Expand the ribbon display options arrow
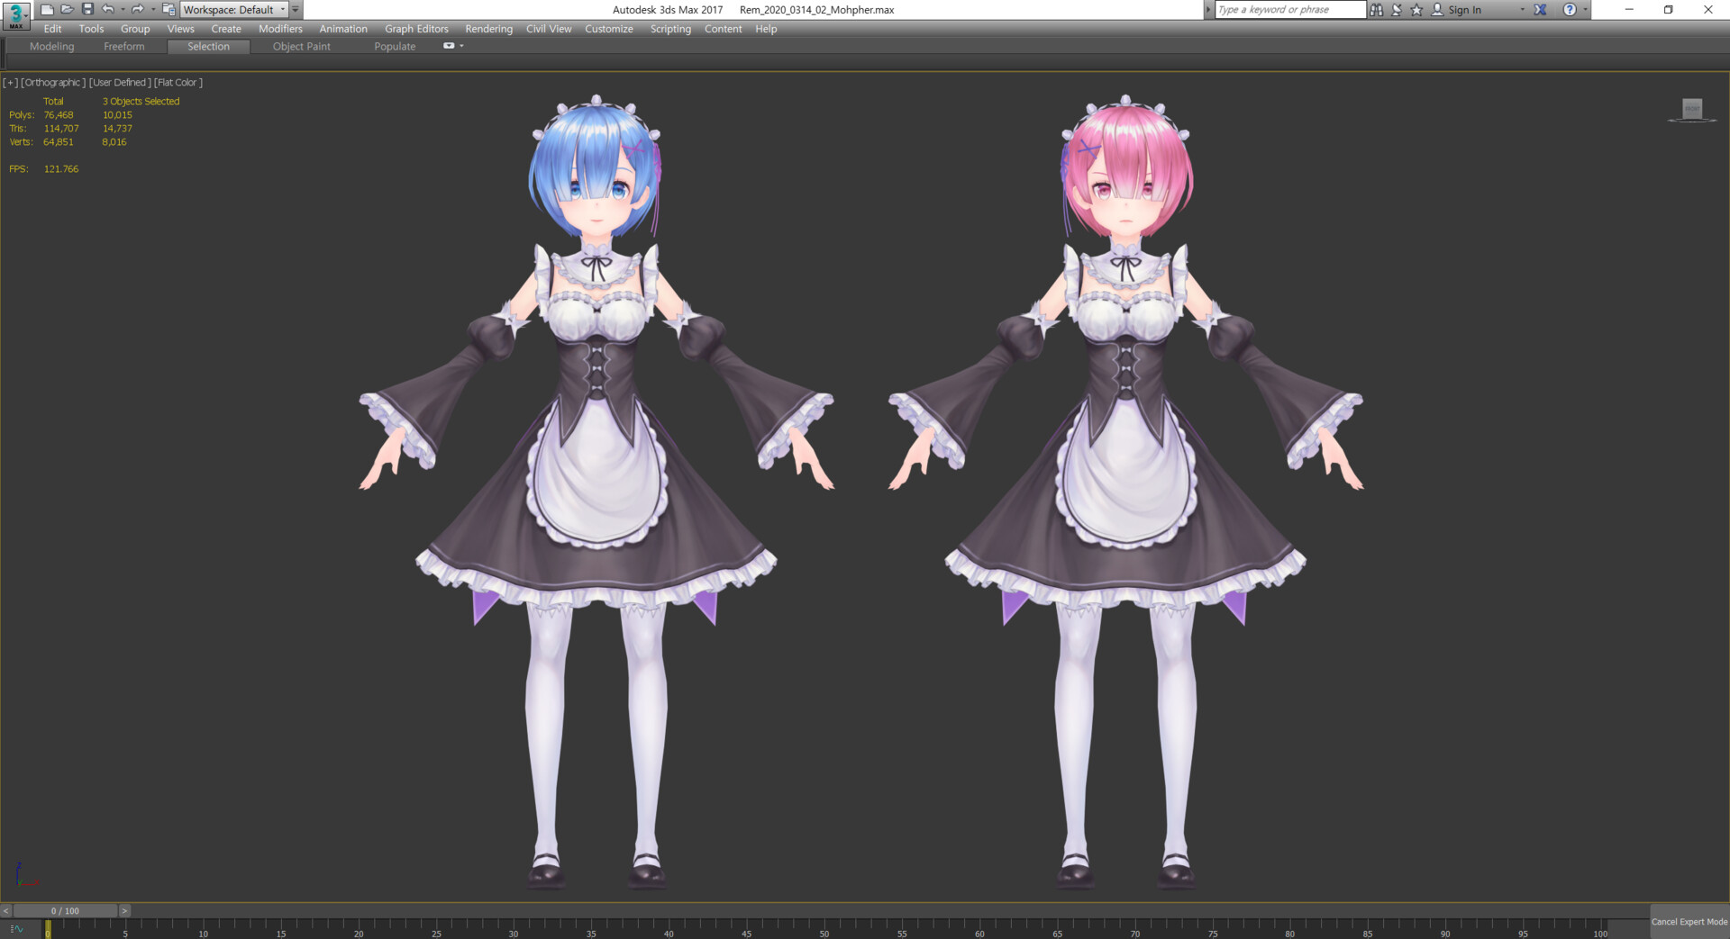Screen dimensions: 1730x939 [x=462, y=46]
